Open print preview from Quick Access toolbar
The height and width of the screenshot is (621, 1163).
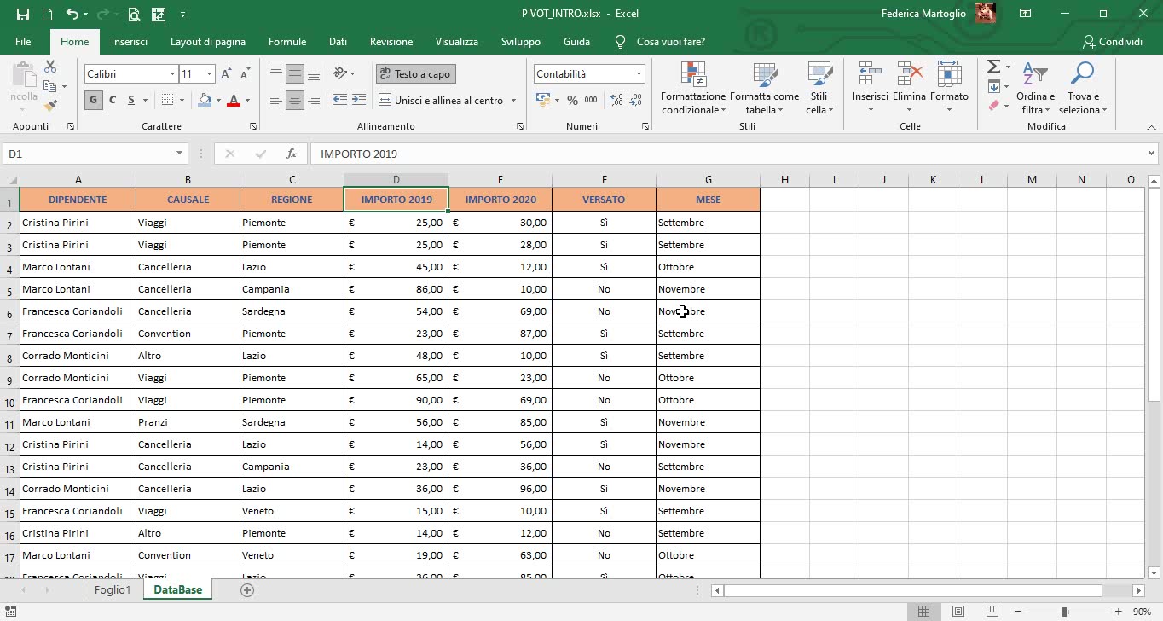pos(134,14)
